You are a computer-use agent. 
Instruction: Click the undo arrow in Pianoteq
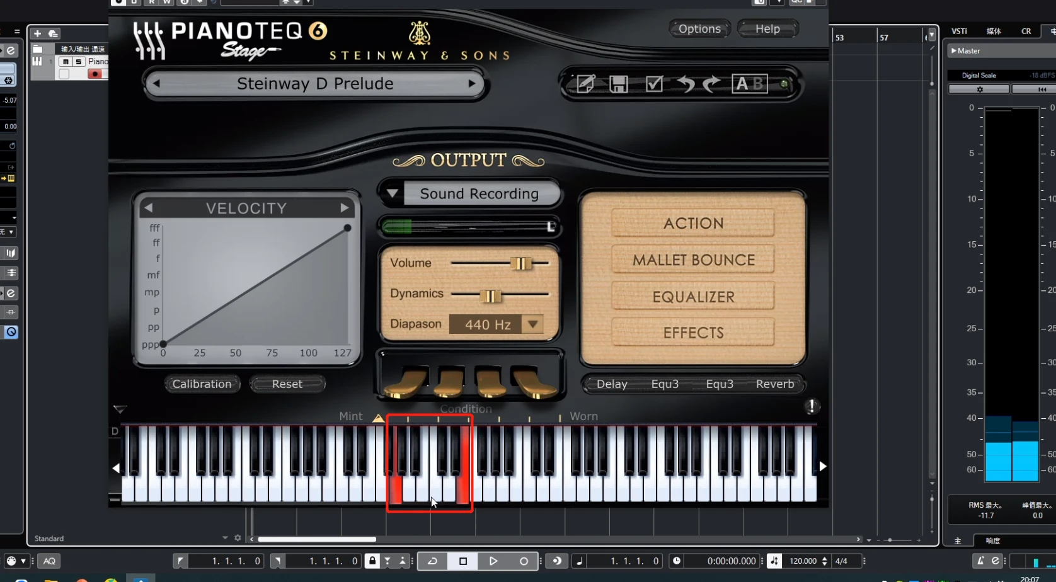pos(686,83)
